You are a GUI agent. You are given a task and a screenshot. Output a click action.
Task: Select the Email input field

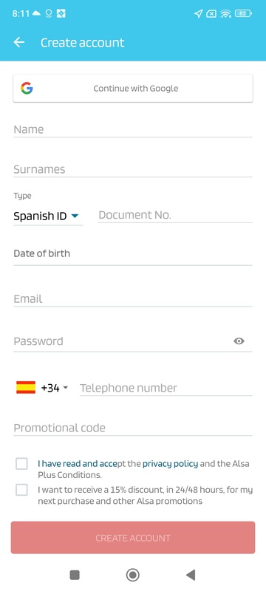point(132,299)
